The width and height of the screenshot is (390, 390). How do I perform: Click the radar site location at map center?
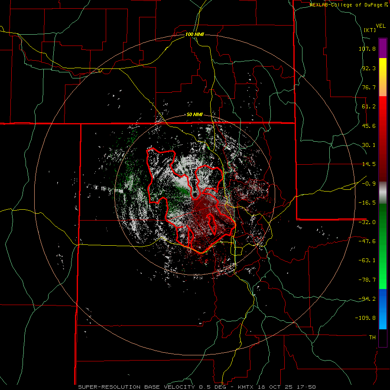195,195
